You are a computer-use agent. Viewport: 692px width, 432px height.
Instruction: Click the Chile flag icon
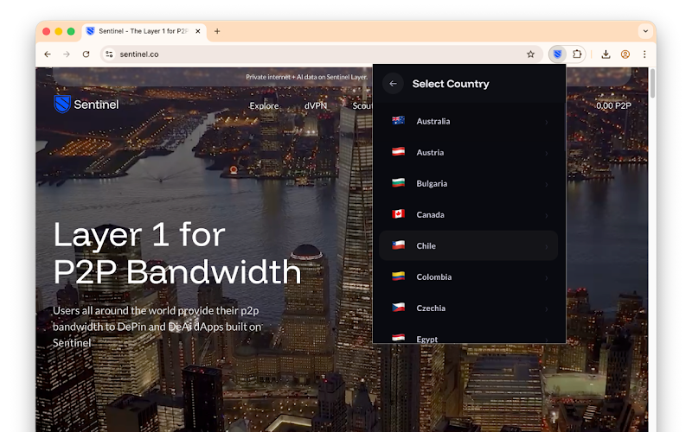[399, 245]
